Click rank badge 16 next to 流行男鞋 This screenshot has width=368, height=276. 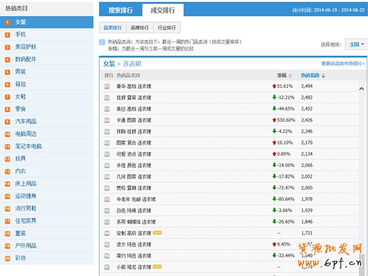[7, 209]
